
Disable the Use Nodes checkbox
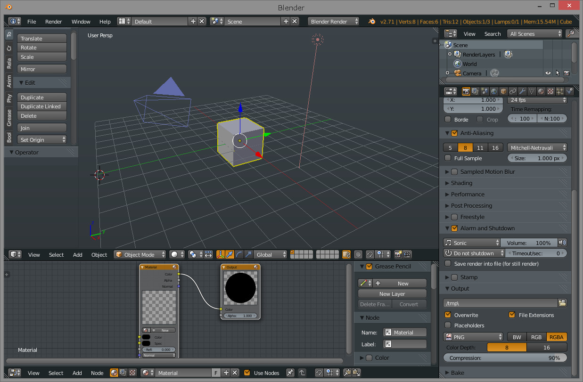pos(247,373)
